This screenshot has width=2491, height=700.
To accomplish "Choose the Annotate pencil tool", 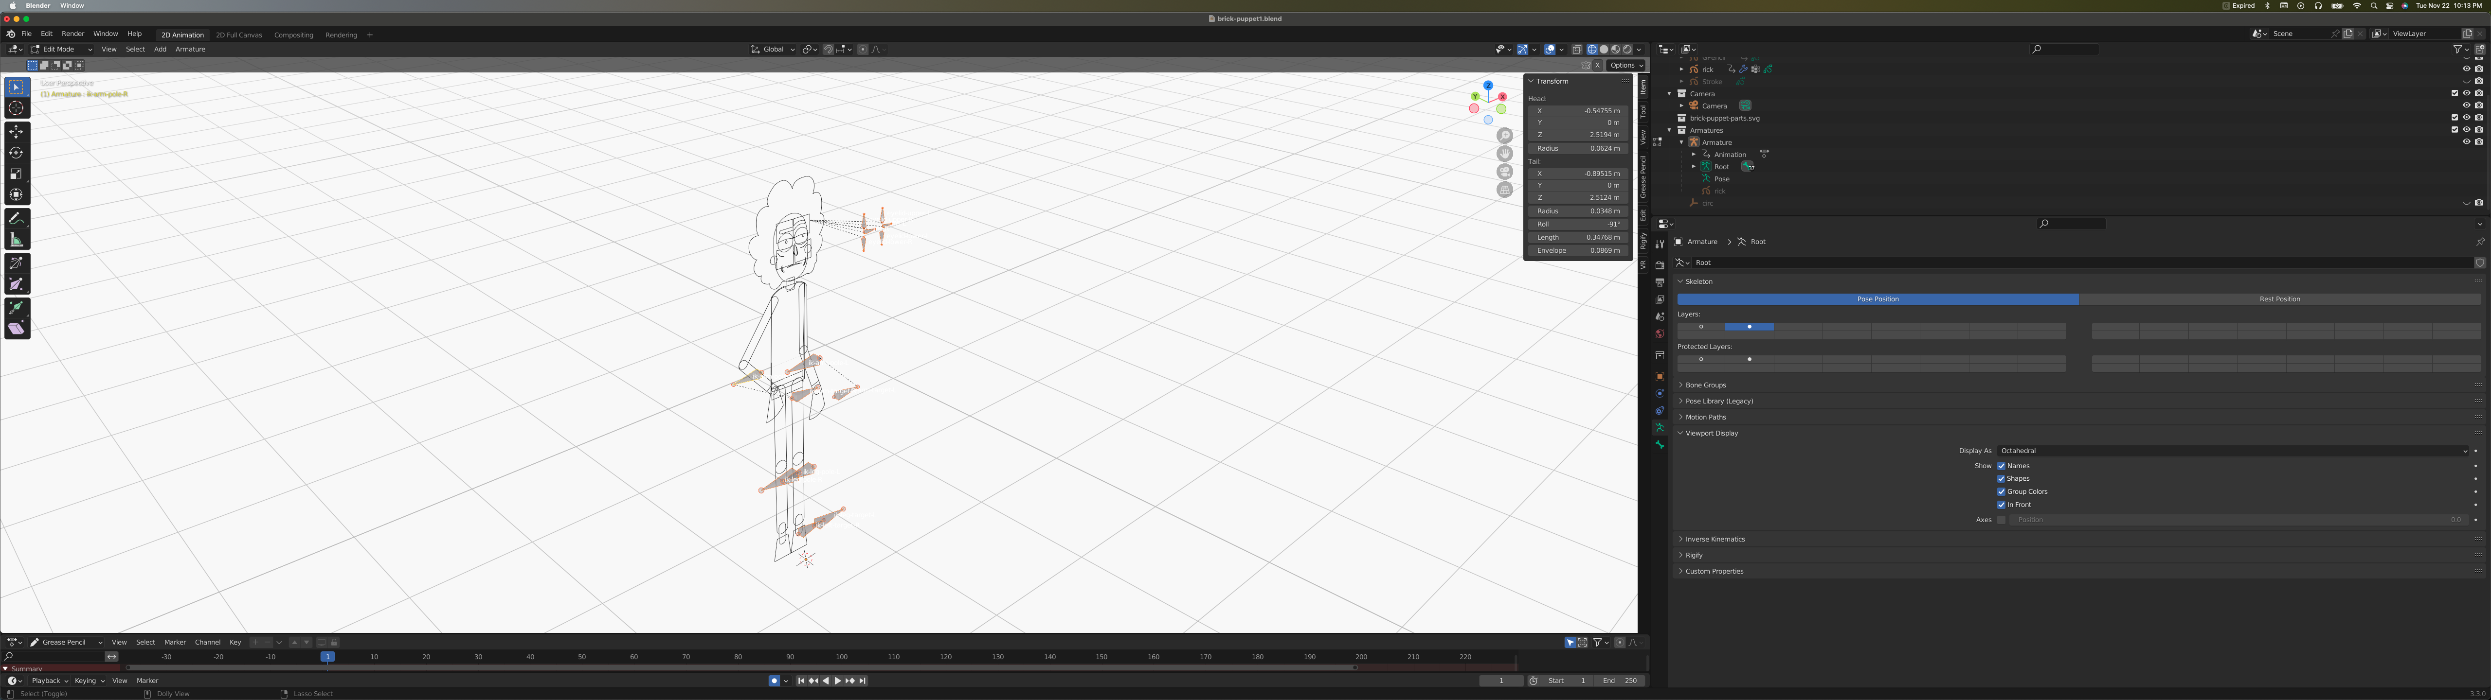I will 17,219.
